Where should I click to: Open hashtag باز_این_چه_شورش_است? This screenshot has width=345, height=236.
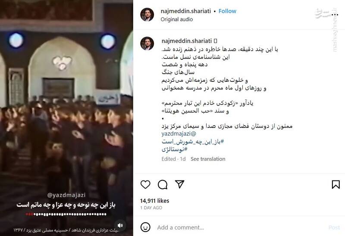(193, 142)
